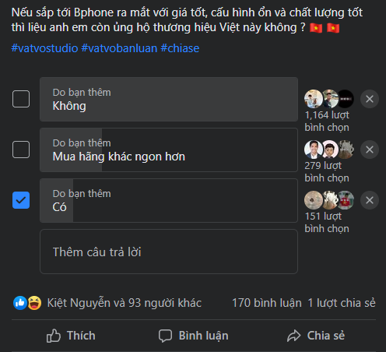Screen dimensions: 386x352
Task: Click the Chia sẻ arrow icon
Action: pyautogui.click(x=293, y=336)
